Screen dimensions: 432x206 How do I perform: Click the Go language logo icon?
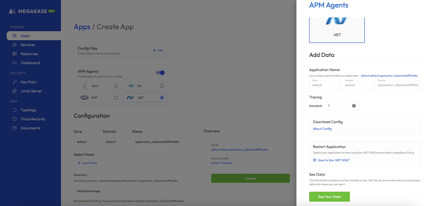[131, 86]
